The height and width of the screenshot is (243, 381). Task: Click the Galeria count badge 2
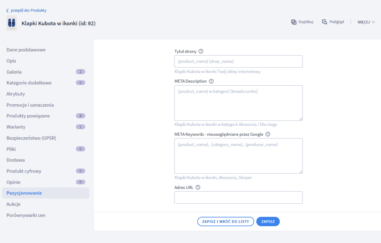coord(80,72)
